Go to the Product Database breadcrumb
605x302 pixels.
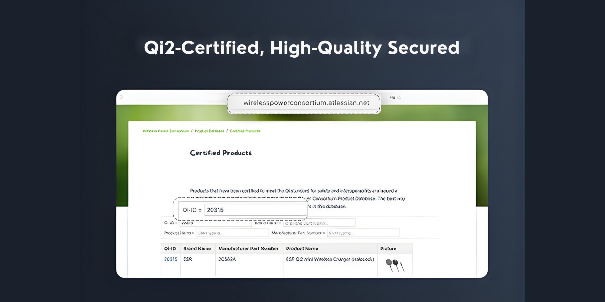point(209,131)
